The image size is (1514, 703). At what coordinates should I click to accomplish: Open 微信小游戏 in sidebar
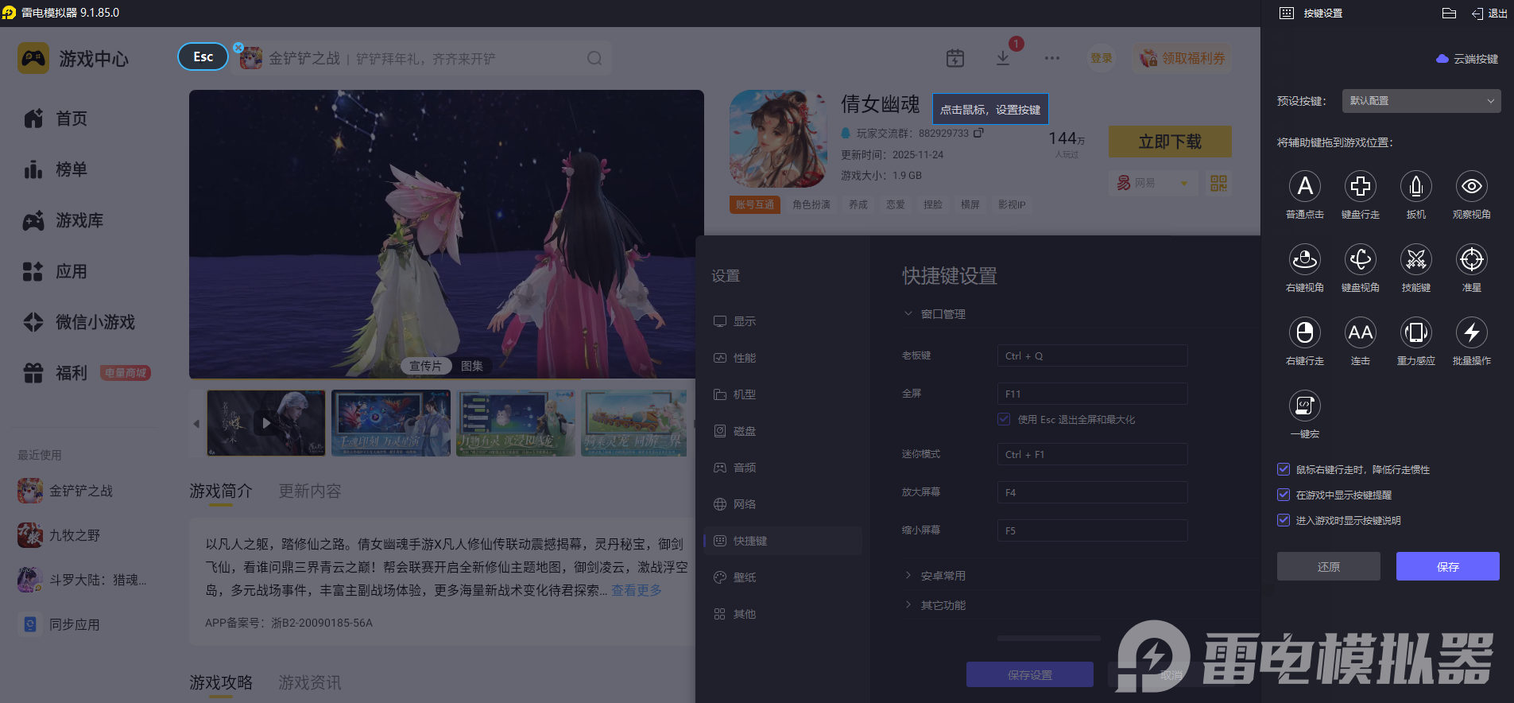pyautogui.click(x=79, y=322)
